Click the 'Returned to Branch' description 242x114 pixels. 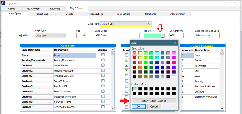(75, 107)
